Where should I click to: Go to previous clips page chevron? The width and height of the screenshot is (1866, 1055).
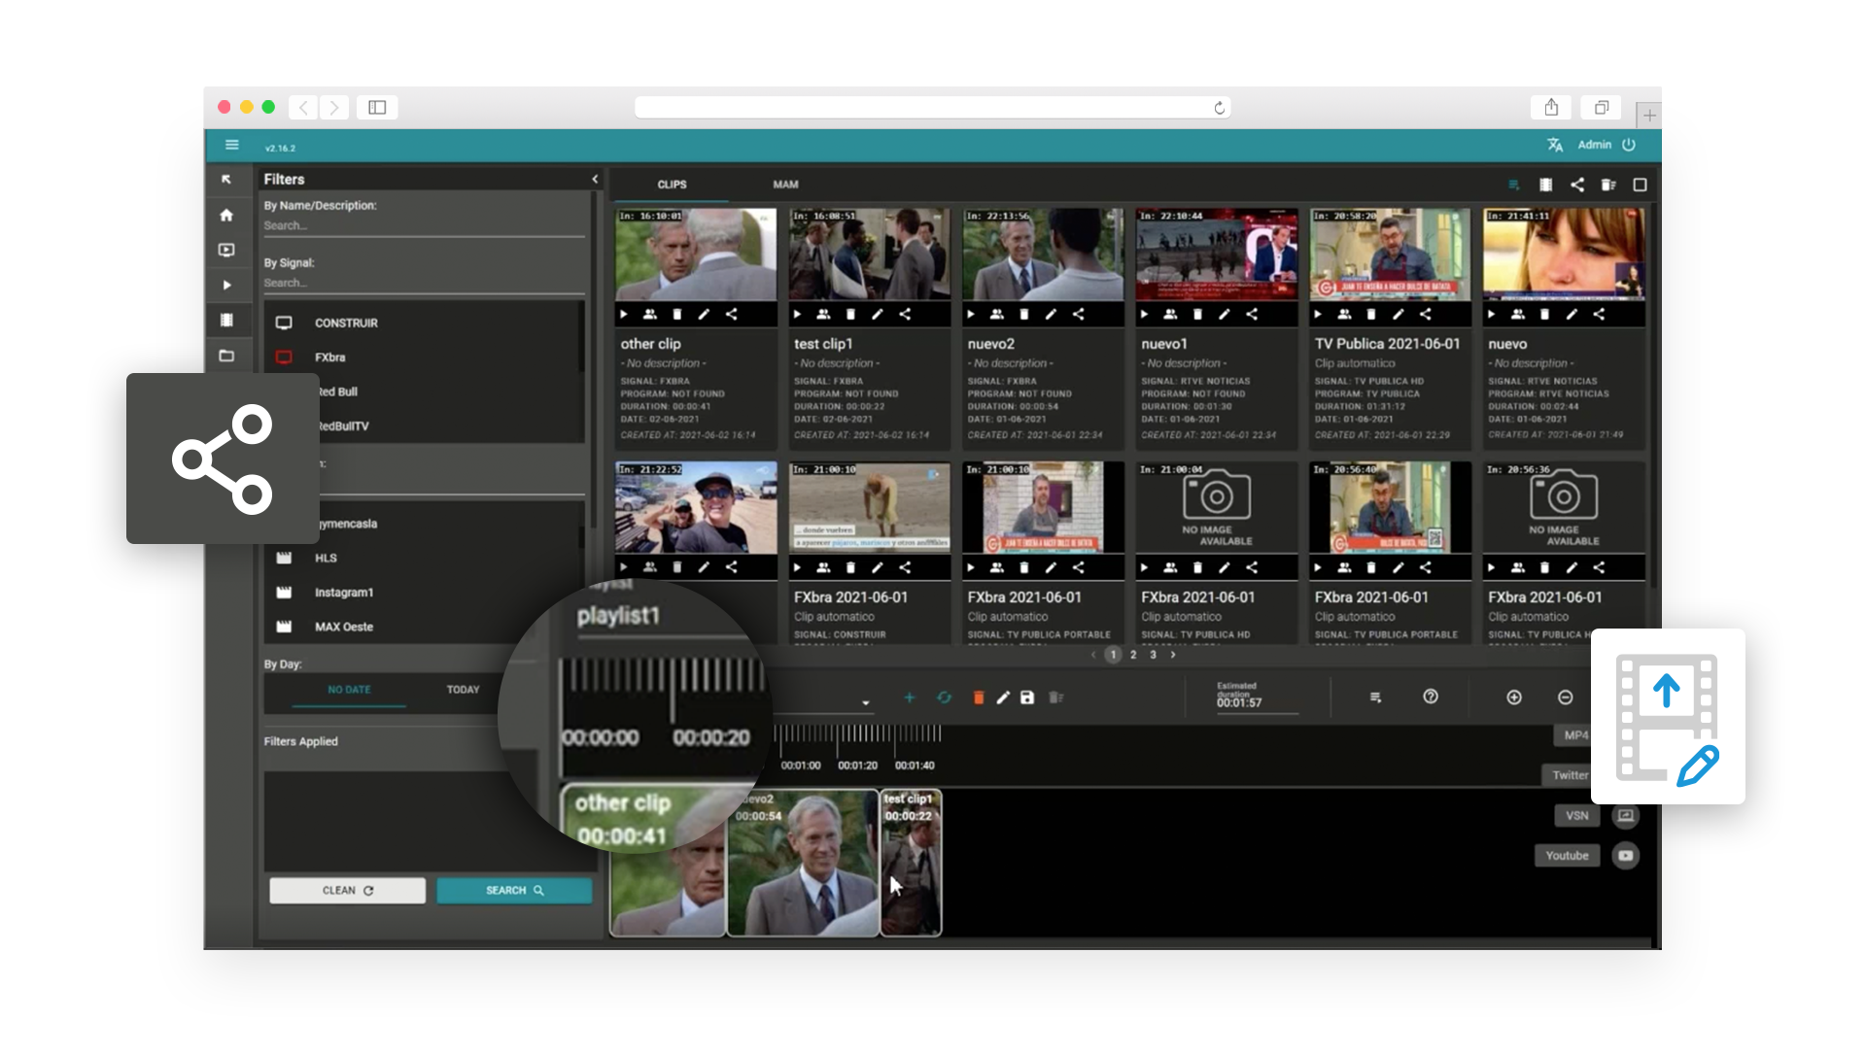click(1093, 655)
